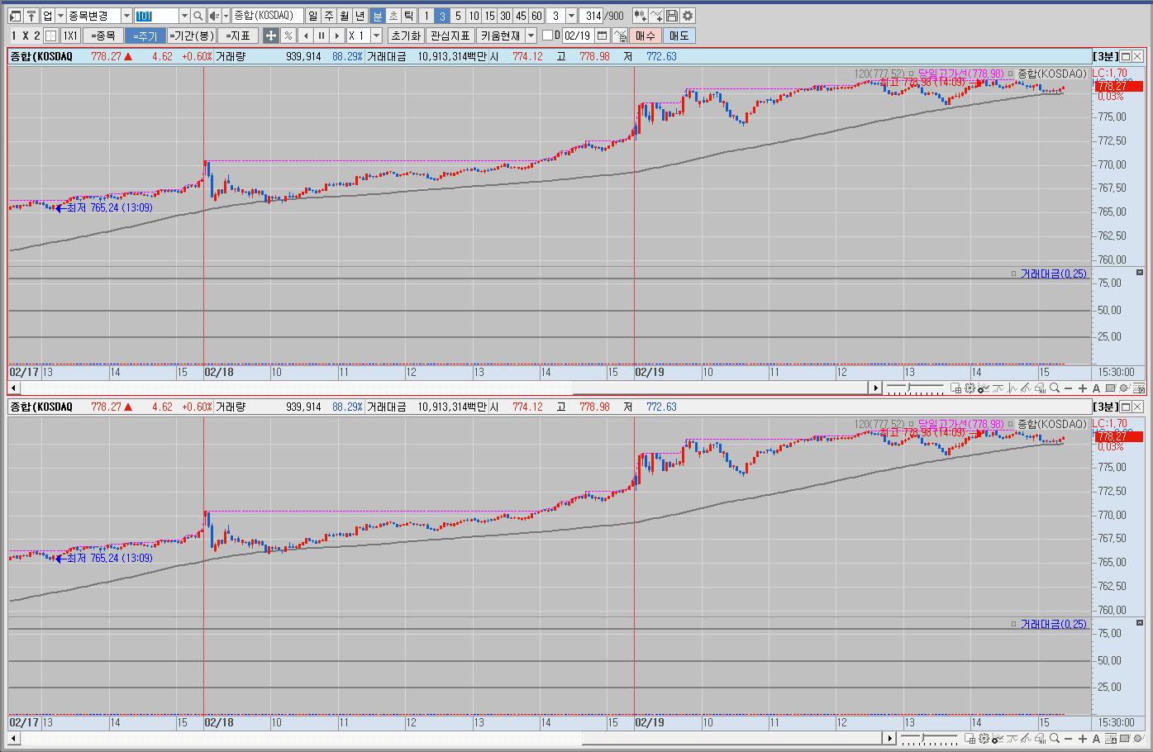Toggle the 'D' checkbox beside date field
Viewport: 1153px width, 752px height.
pyautogui.click(x=547, y=36)
